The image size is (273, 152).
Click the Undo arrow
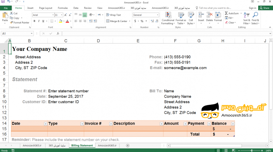[9, 2]
